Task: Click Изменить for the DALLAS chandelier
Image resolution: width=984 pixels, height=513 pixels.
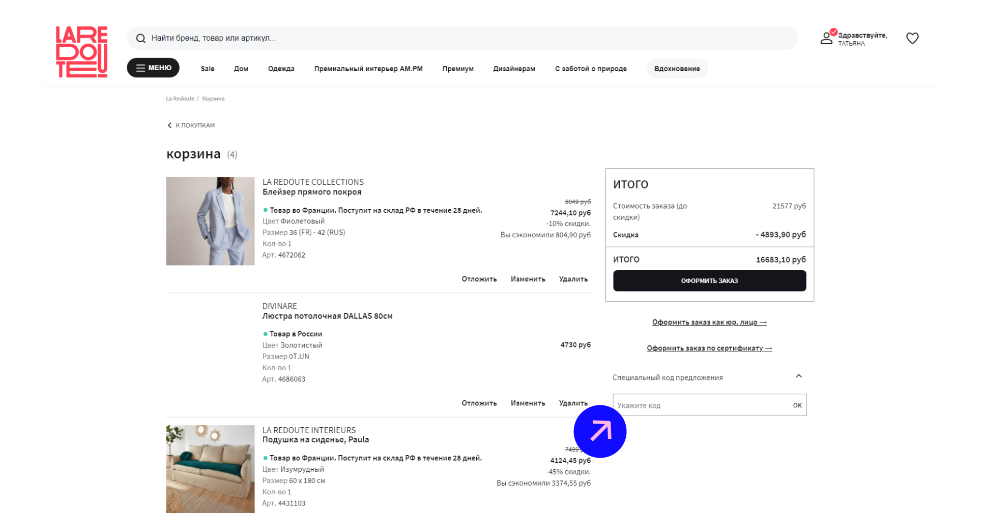Action: click(x=528, y=403)
